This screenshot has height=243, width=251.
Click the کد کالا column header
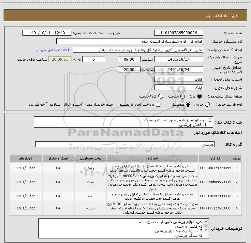coord(215,159)
